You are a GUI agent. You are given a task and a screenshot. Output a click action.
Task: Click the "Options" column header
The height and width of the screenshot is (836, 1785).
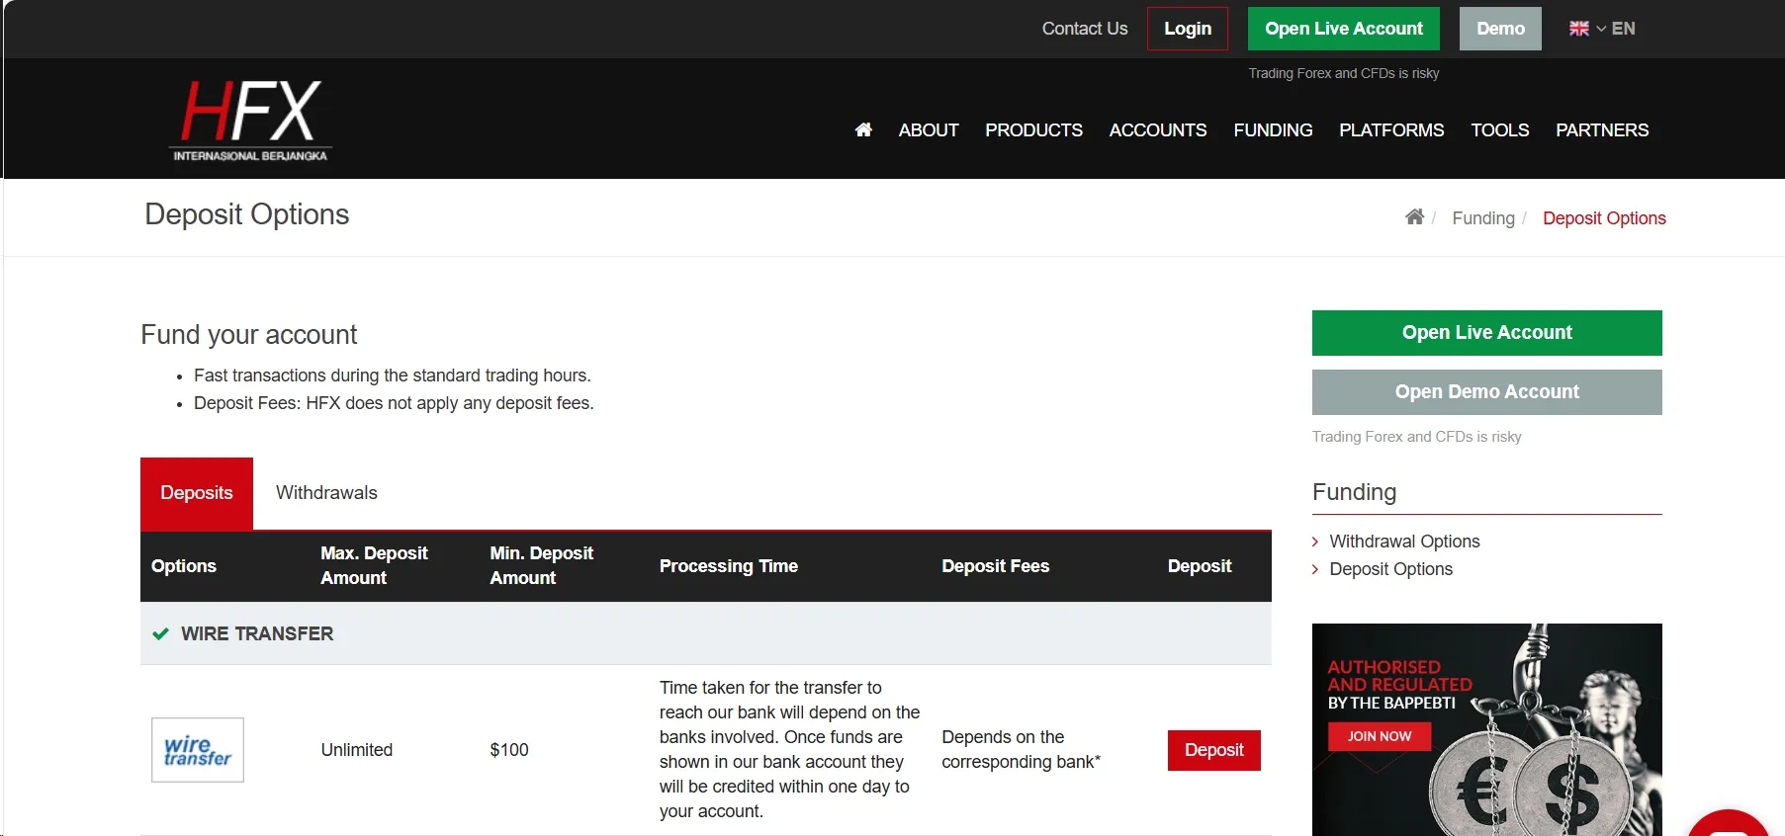(x=184, y=566)
